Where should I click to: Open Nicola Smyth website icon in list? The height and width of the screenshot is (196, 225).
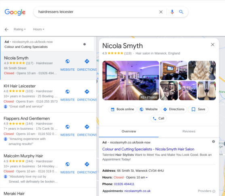tap(67, 61)
